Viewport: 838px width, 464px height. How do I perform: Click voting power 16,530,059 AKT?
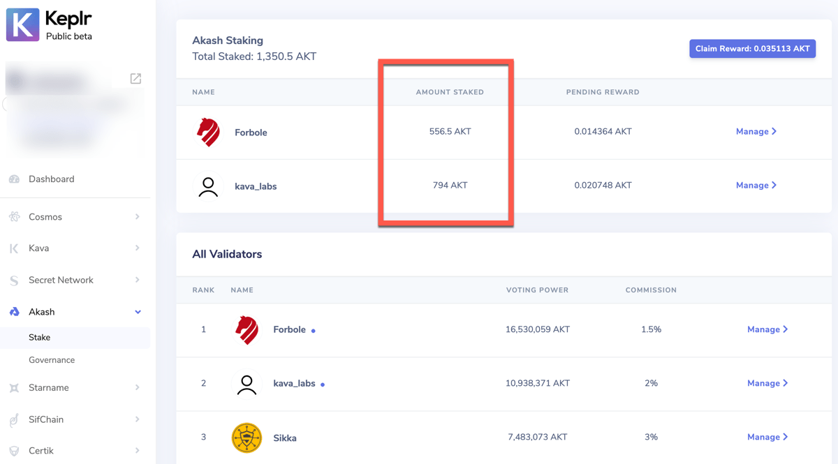coord(537,329)
